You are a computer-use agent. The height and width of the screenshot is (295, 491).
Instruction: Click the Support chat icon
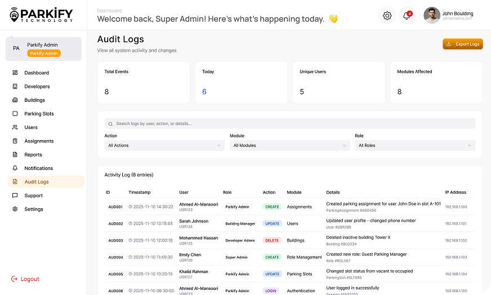click(15, 195)
